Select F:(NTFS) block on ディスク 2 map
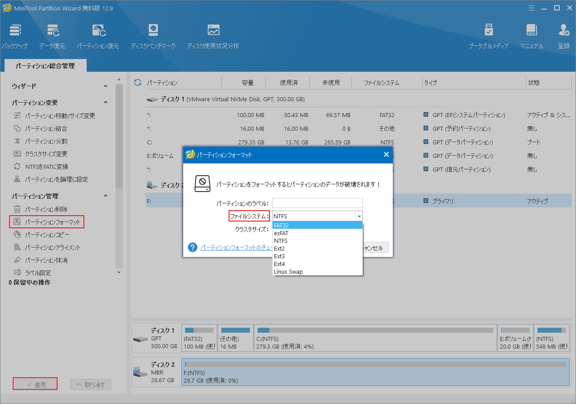 [375, 371]
